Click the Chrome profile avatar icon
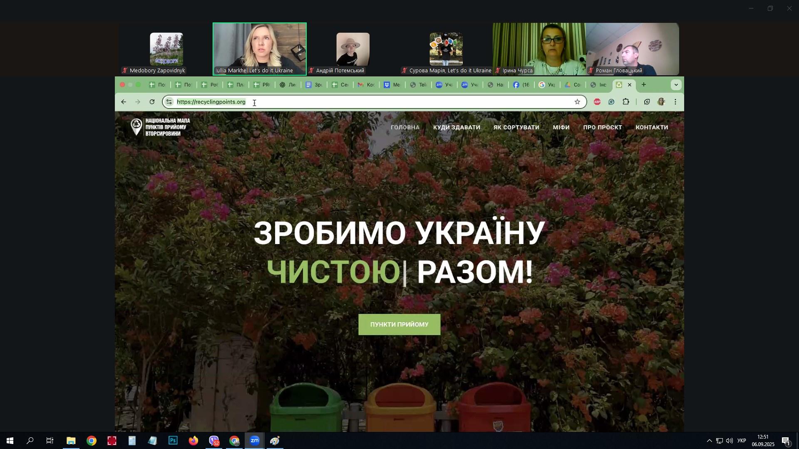 (661, 102)
